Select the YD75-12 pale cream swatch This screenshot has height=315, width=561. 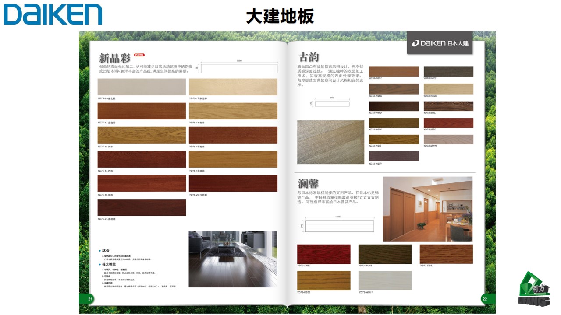233,87
